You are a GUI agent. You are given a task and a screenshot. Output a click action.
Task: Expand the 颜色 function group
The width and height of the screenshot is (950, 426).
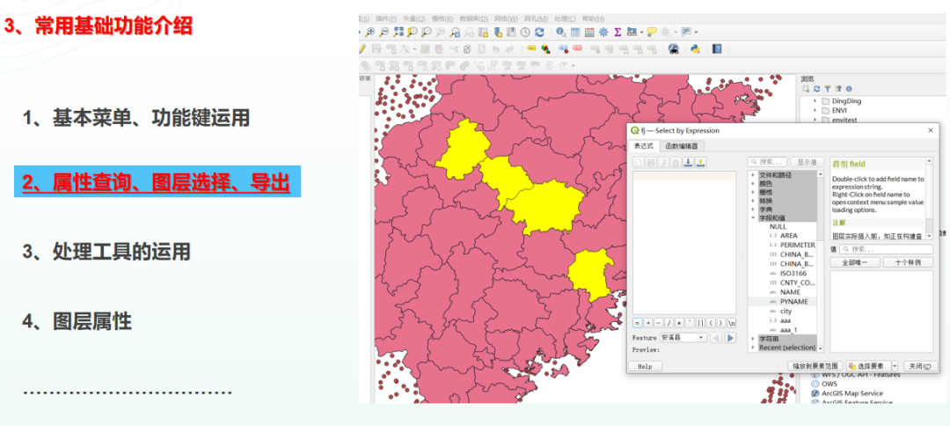(752, 184)
